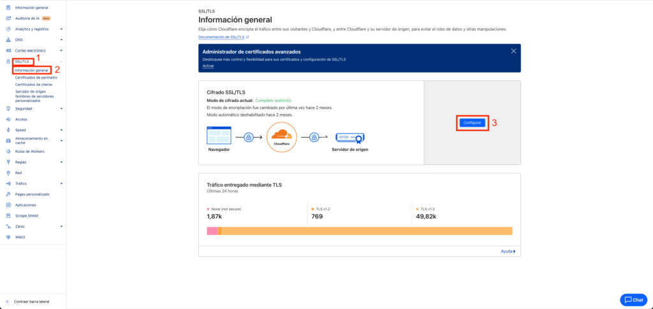Click the pink None segment of TLS bar
Viewport: 653px width, 309px height.
tap(212, 231)
